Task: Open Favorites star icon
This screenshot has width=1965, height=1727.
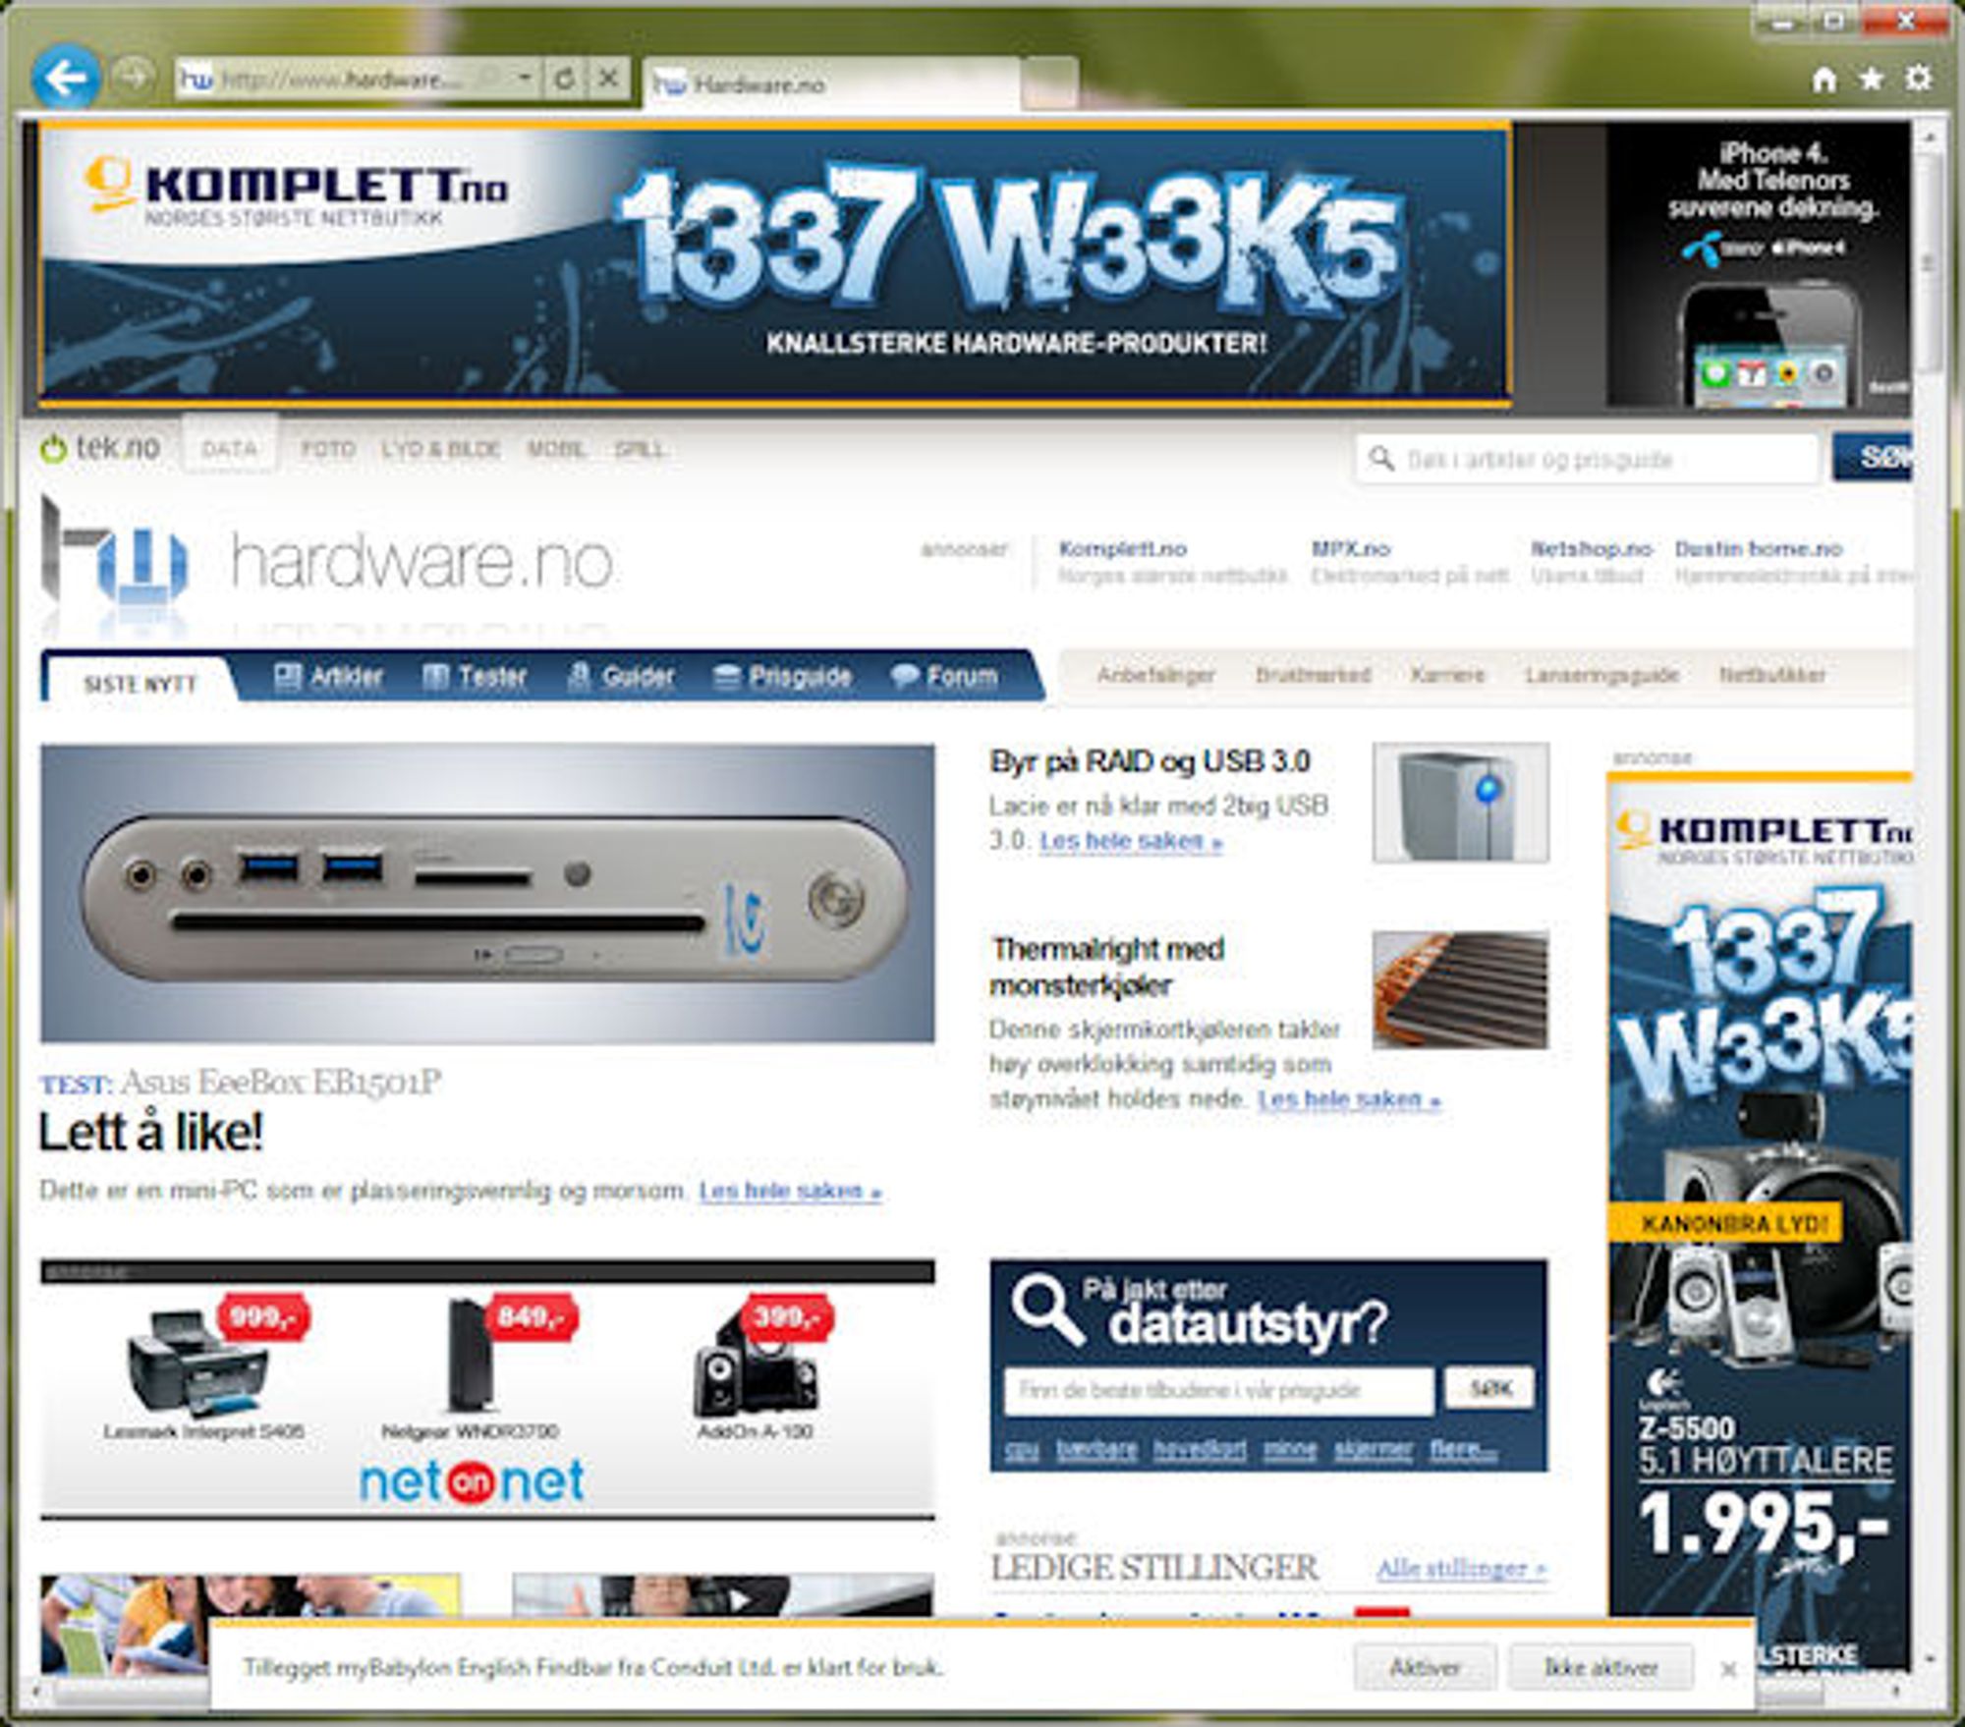Action: [x=1872, y=80]
